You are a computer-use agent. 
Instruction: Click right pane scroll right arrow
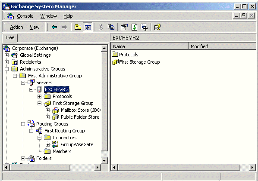[252, 167]
